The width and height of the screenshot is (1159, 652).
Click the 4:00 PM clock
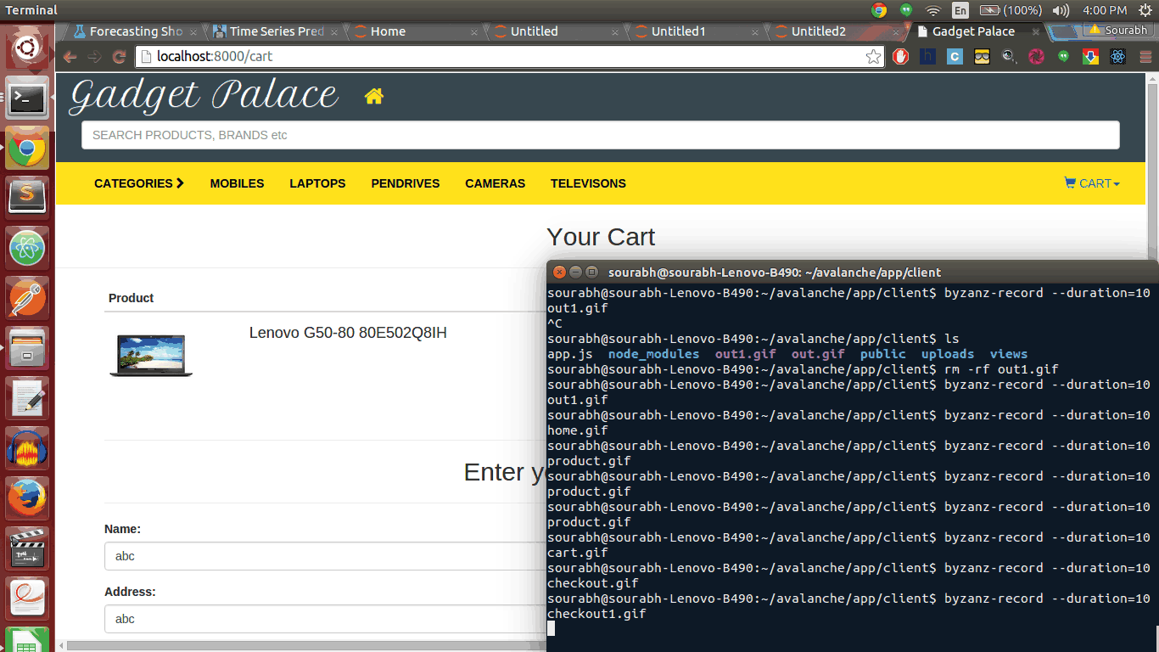tap(1105, 10)
